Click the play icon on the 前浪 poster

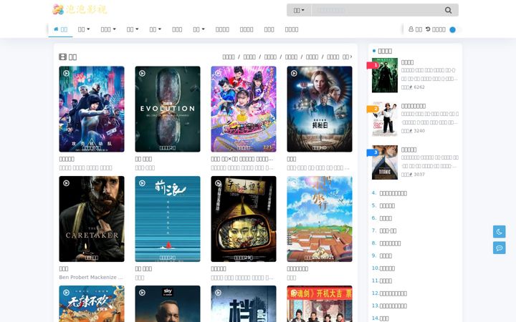pyautogui.click(x=142, y=183)
